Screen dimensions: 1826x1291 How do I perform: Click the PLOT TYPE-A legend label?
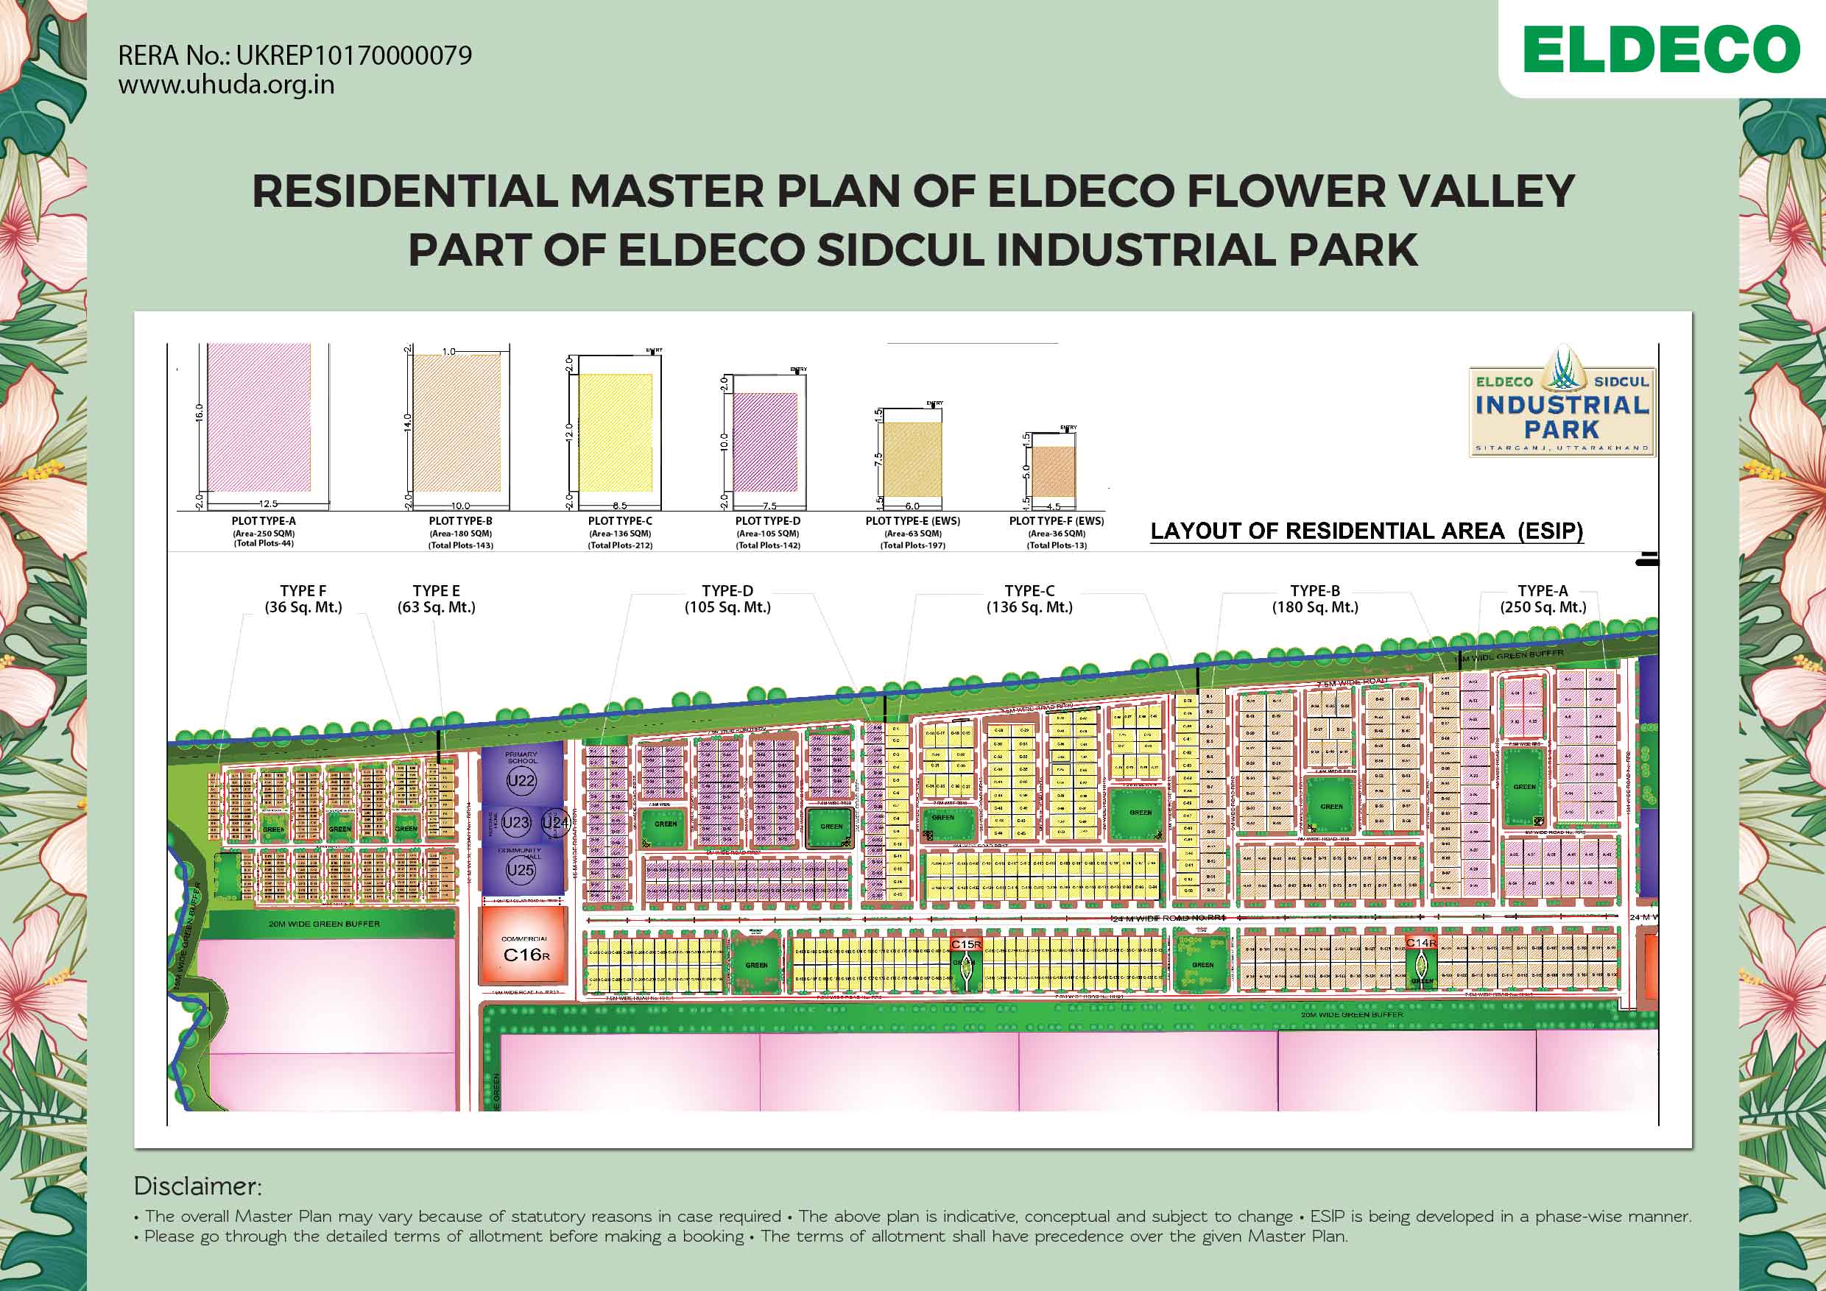pyautogui.click(x=264, y=522)
